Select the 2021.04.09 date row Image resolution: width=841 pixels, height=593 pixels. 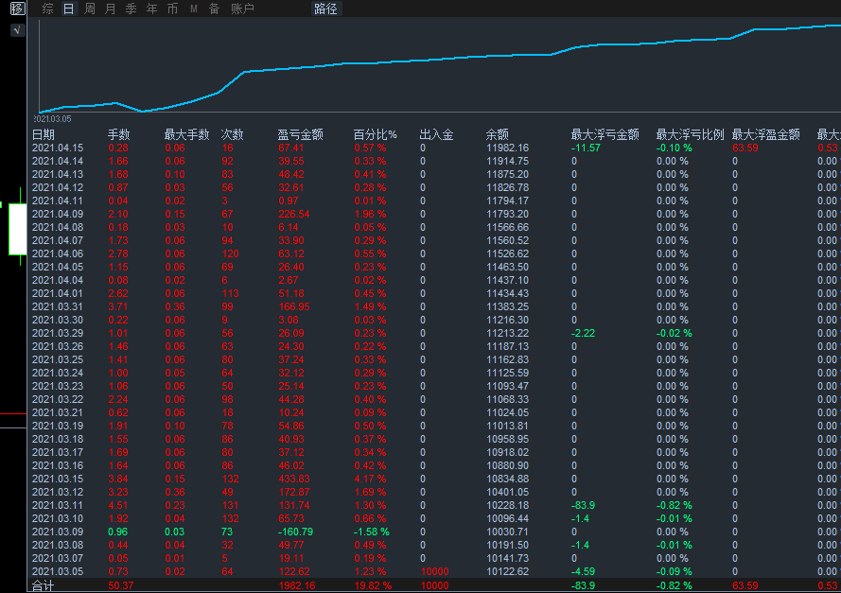click(x=58, y=214)
